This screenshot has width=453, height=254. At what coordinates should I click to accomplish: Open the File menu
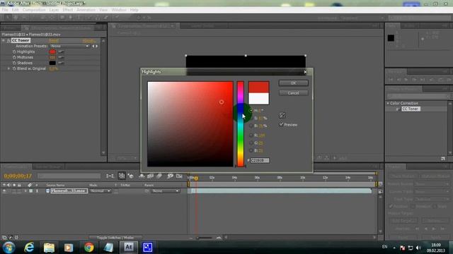coord(5,10)
